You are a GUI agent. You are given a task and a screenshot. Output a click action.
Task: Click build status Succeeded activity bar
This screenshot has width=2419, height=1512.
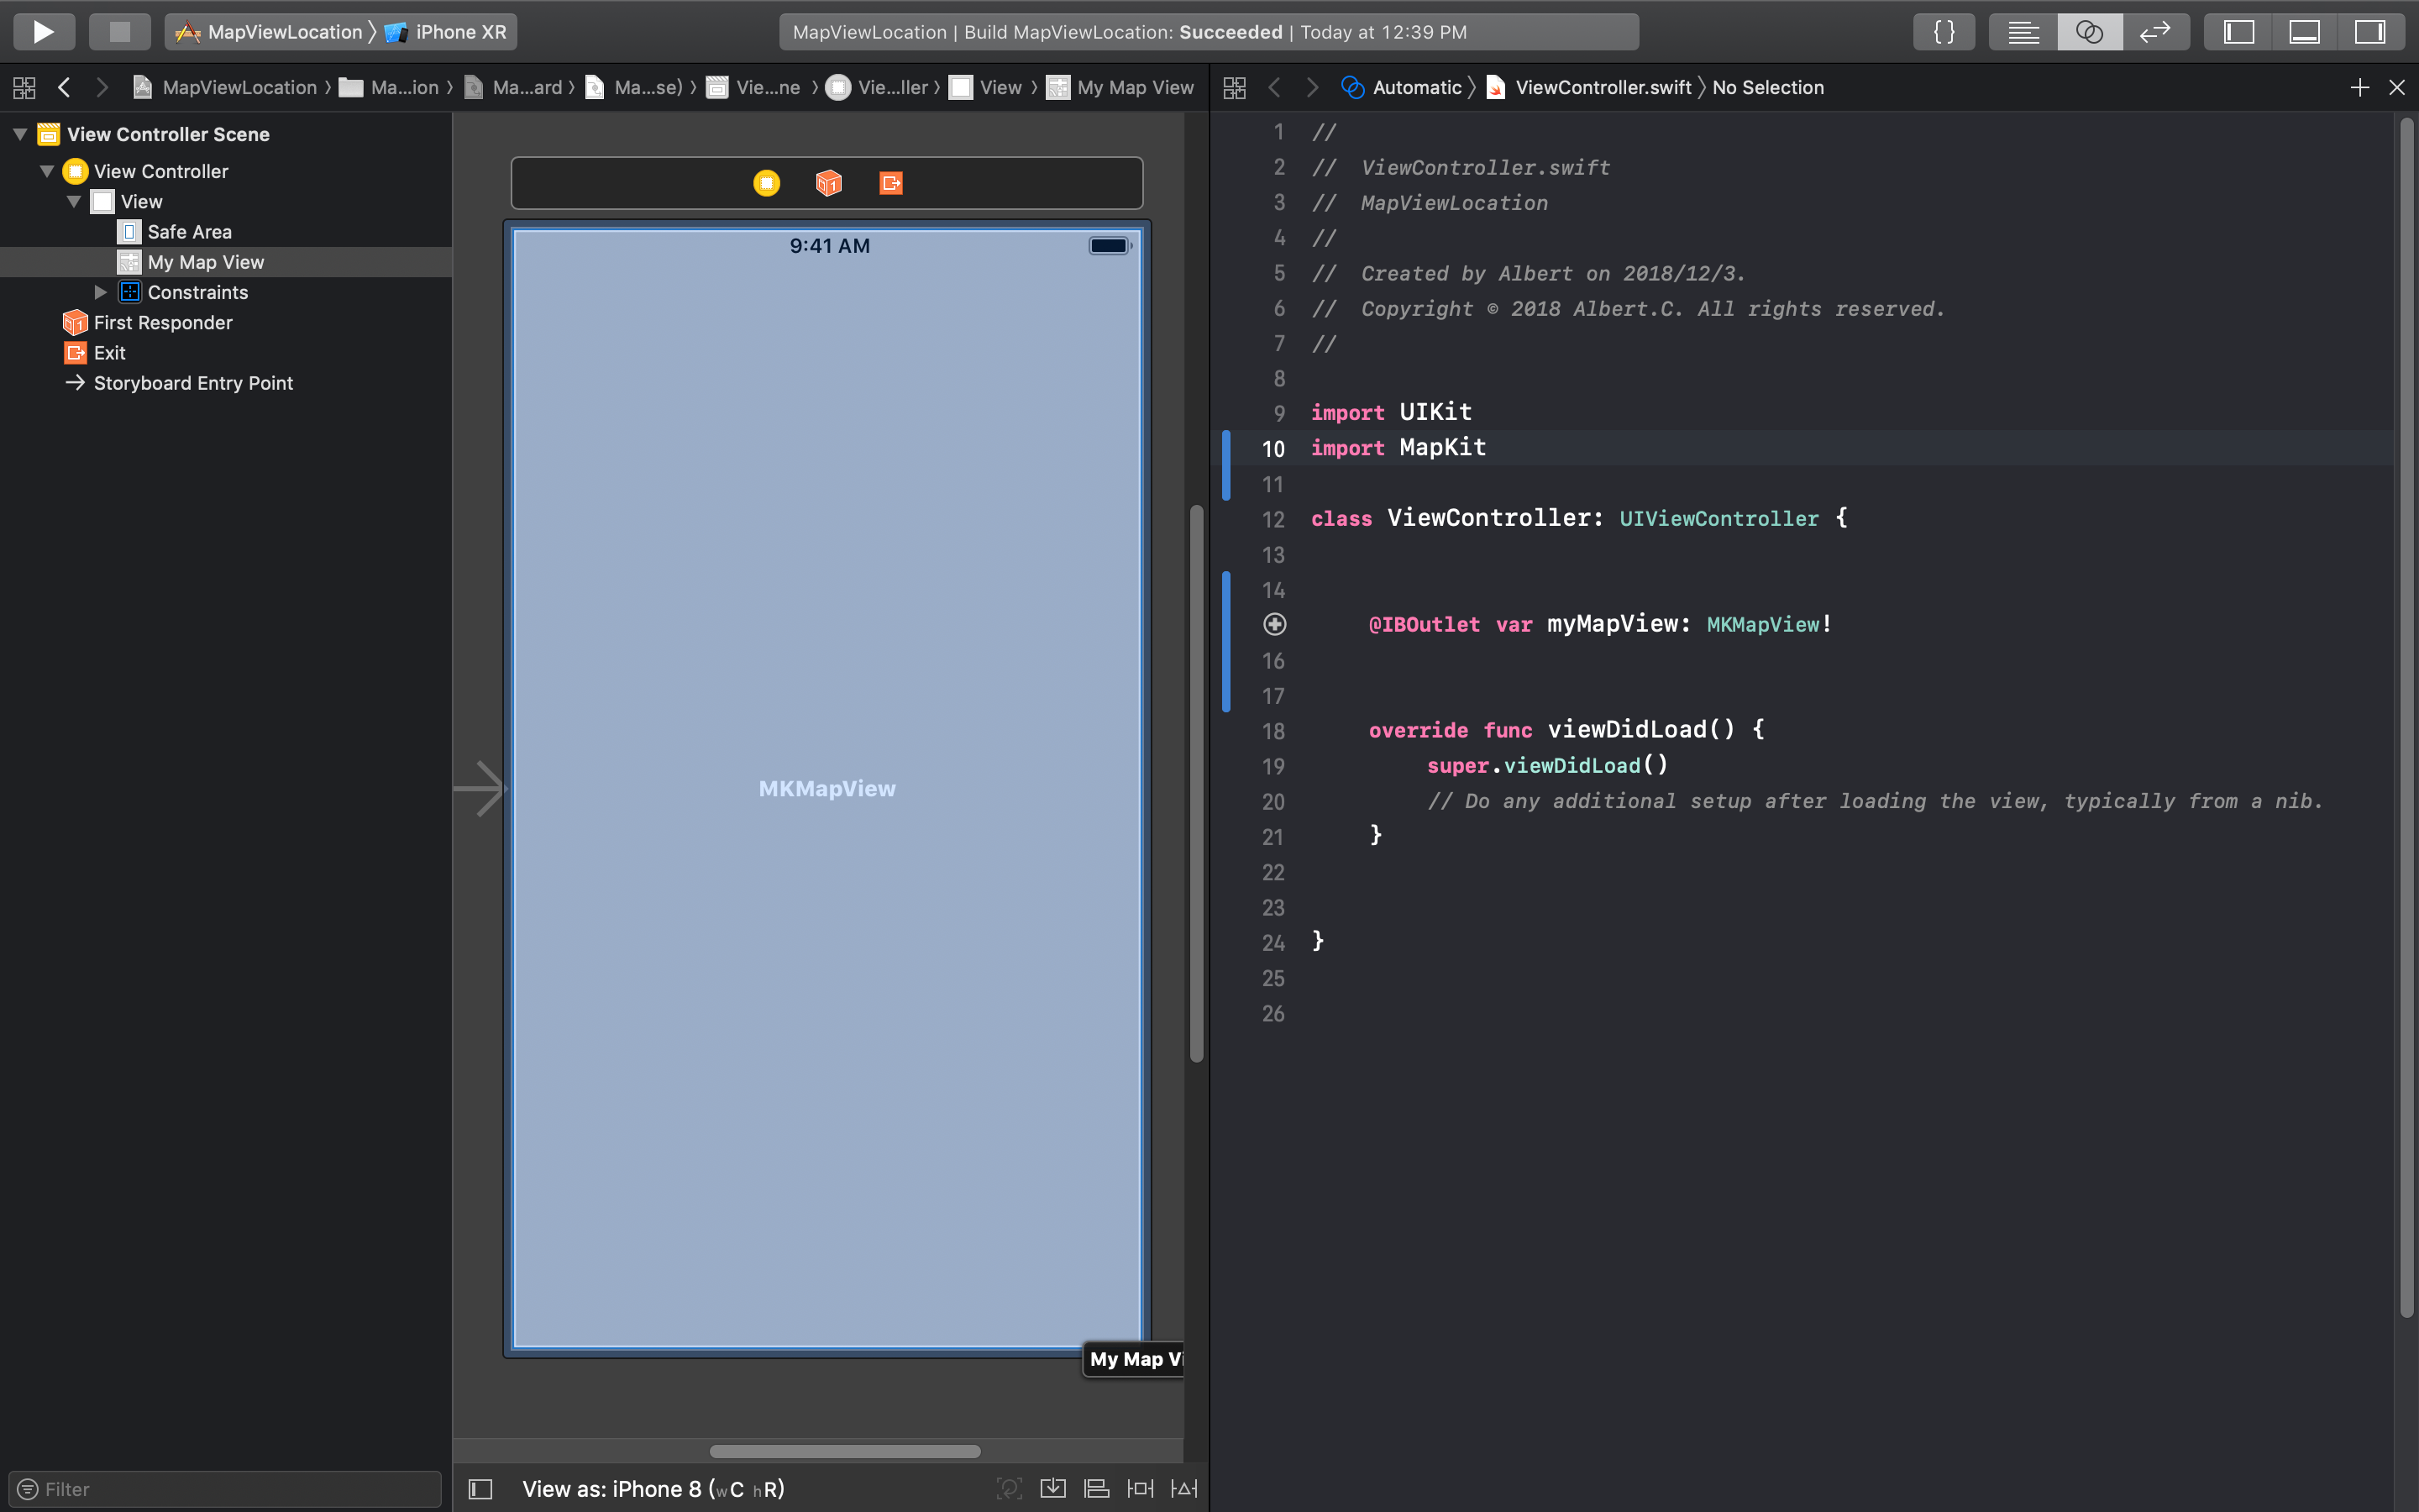click(1209, 32)
